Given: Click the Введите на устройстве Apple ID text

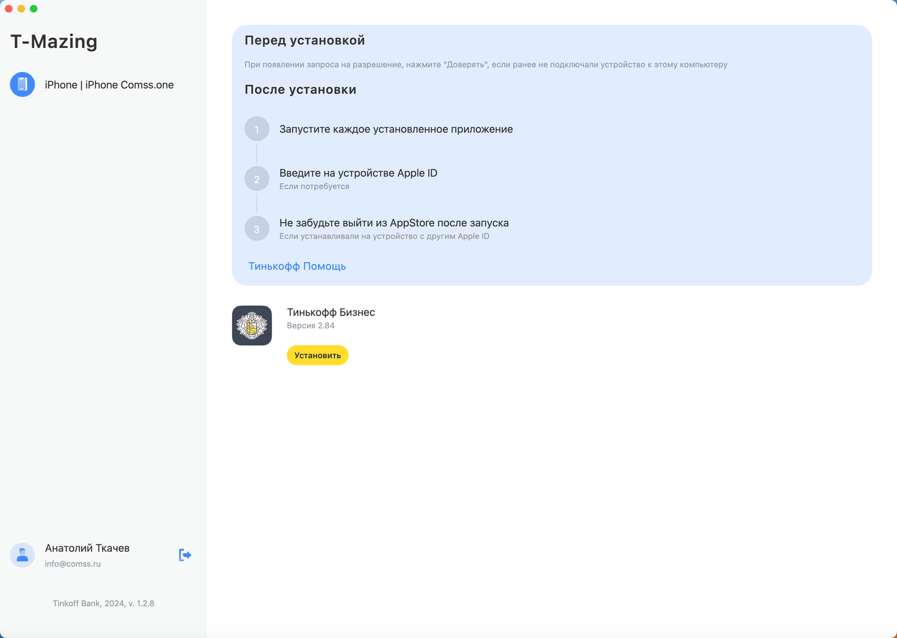Looking at the screenshot, I should click(x=359, y=173).
